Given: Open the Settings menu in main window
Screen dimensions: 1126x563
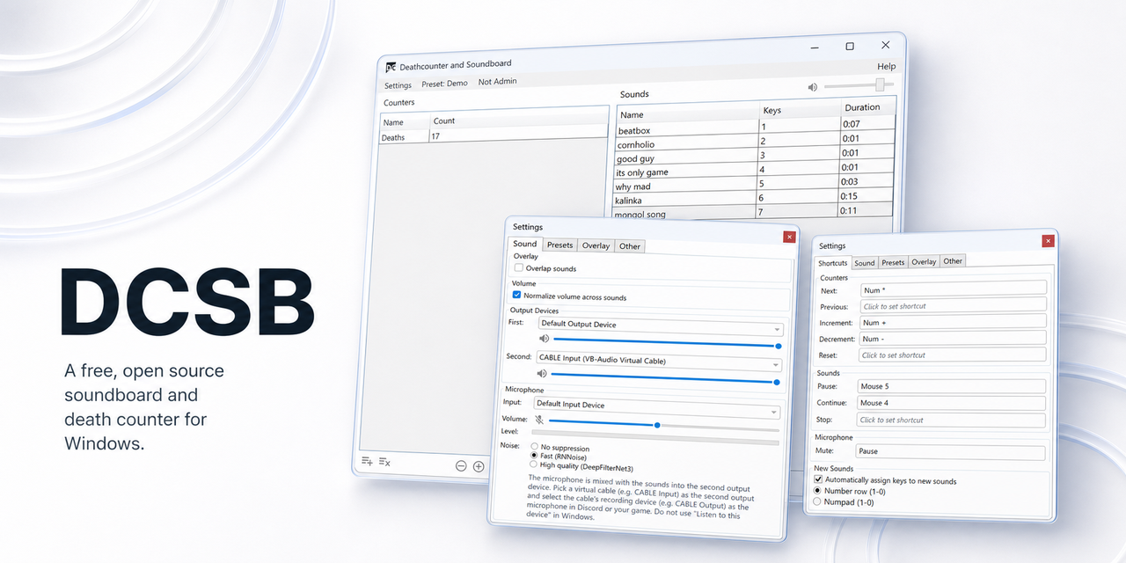Looking at the screenshot, I should [398, 85].
